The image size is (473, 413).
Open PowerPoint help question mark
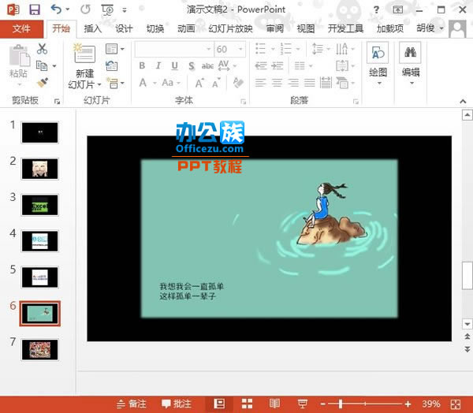tap(376, 10)
